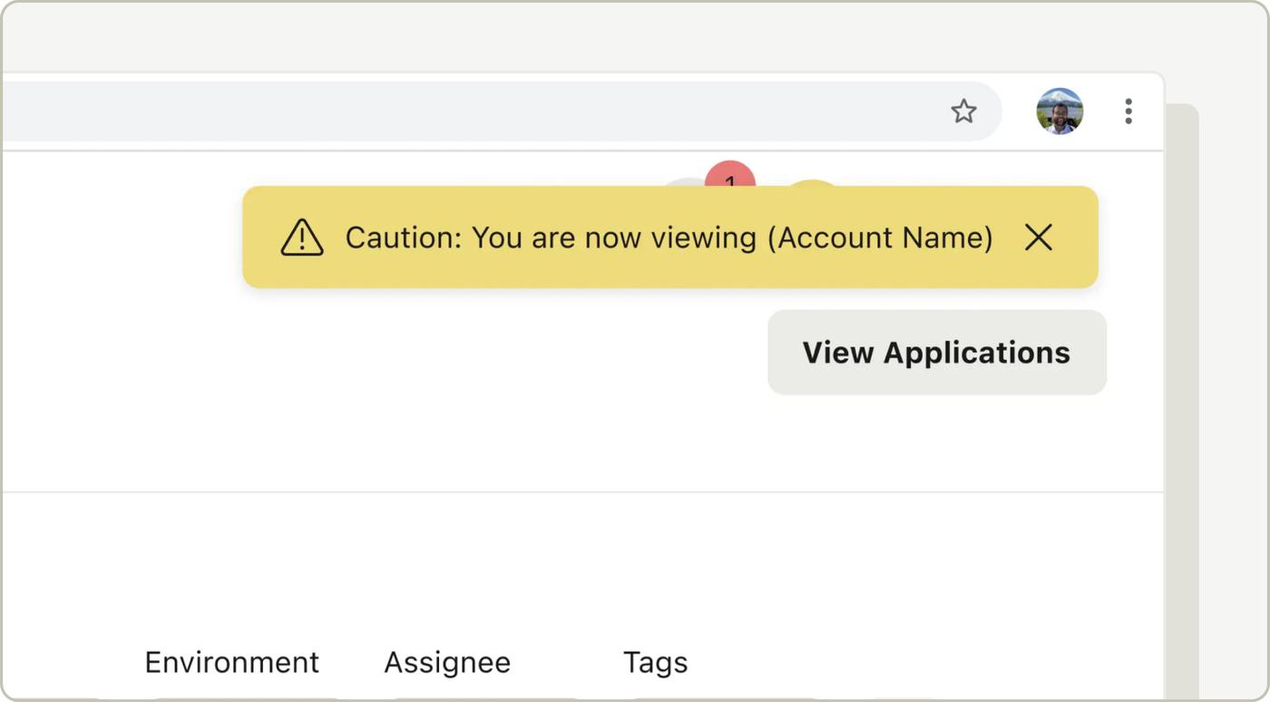The width and height of the screenshot is (1270, 702).
Task: Click the horizontal divider line above column headers
Action: tap(581, 492)
